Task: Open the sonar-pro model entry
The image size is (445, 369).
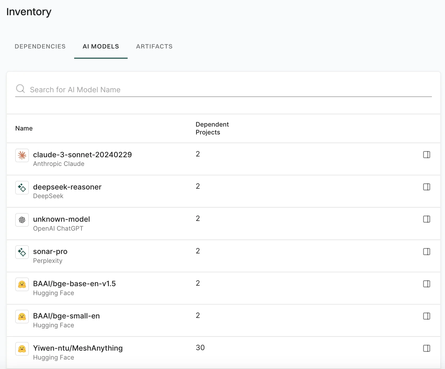Action: (50, 252)
